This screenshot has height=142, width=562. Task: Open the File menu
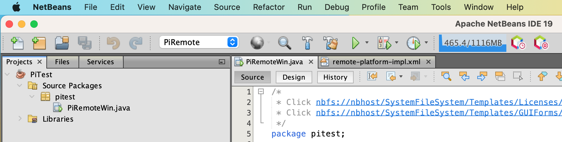point(91,7)
